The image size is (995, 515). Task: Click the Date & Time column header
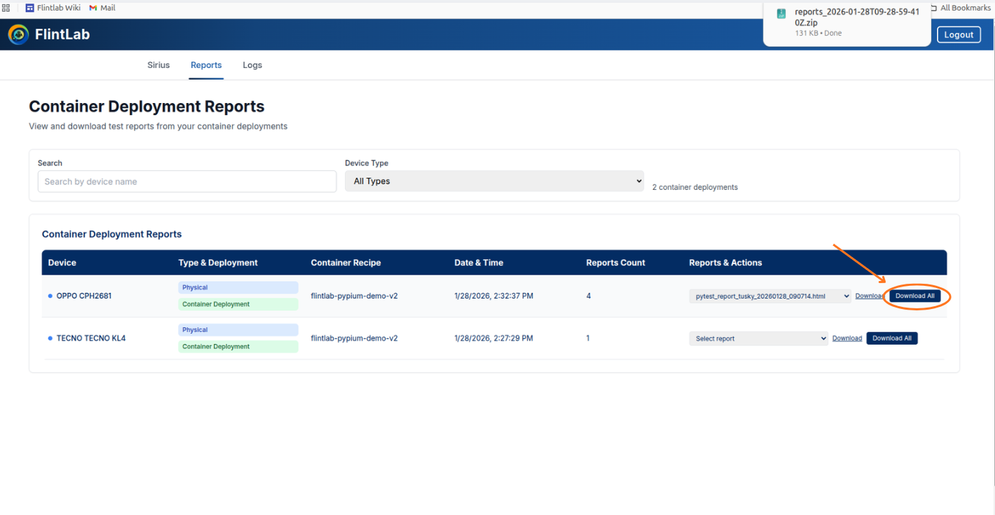(x=479, y=263)
